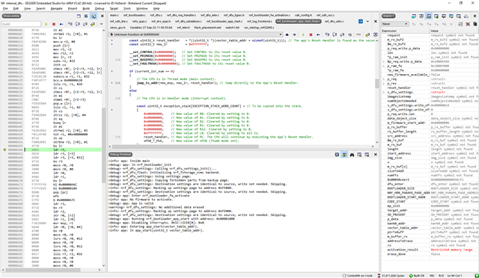
Task: Click the copy icon in Watch toolbar
Action: [475, 24]
